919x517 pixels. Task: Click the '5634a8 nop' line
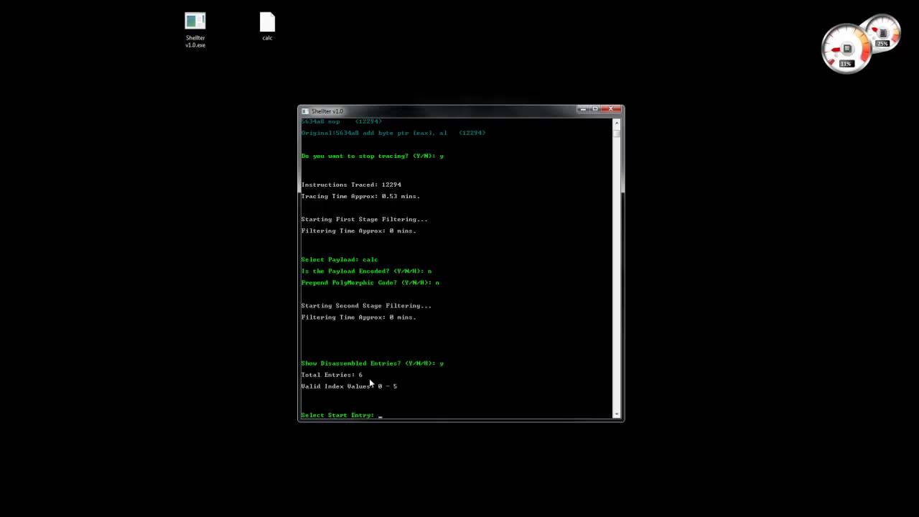tap(342, 121)
